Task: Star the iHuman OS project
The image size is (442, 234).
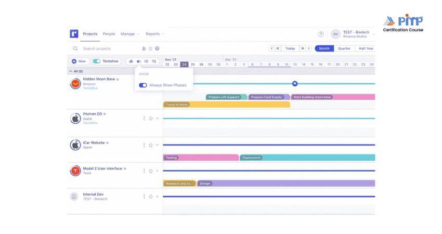Action: point(151,119)
